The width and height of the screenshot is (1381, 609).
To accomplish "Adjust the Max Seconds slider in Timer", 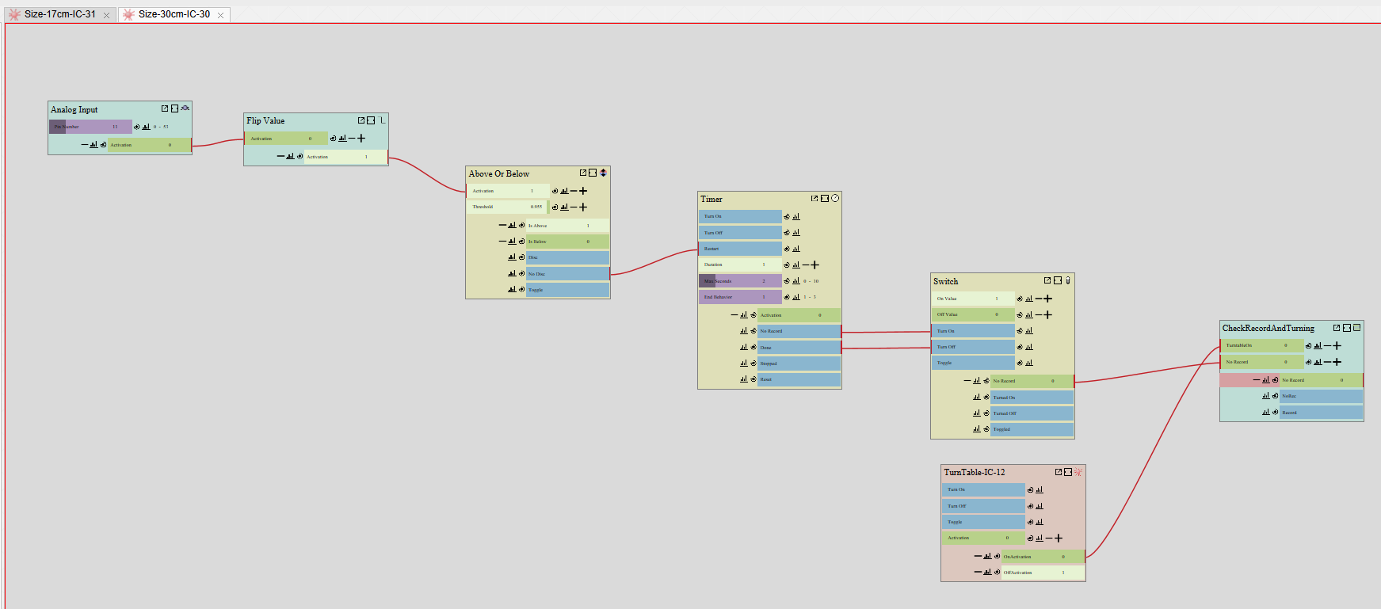I will coord(740,281).
